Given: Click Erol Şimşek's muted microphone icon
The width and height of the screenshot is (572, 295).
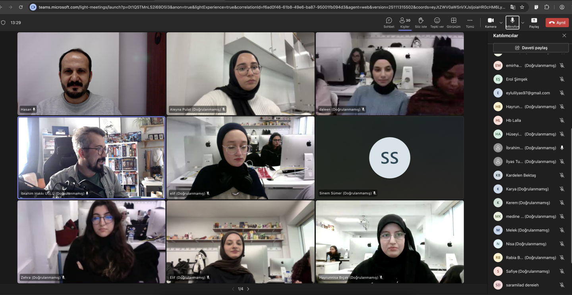Looking at the screenshot, I should (x=562, y=79).
